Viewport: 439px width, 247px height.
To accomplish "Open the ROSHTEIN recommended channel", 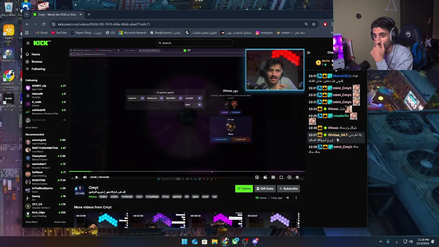I will 46,182.
